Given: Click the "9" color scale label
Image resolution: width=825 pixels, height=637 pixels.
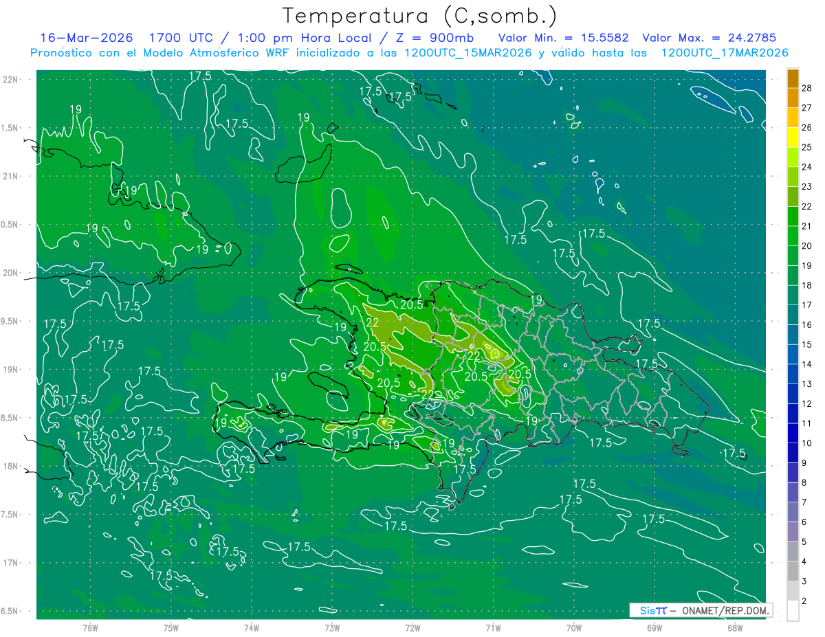Looking at the screenshot, I should click(804, 462).
